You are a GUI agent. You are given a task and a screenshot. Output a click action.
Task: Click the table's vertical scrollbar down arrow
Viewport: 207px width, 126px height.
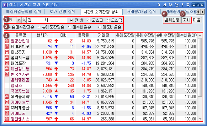tap(200, 119)
